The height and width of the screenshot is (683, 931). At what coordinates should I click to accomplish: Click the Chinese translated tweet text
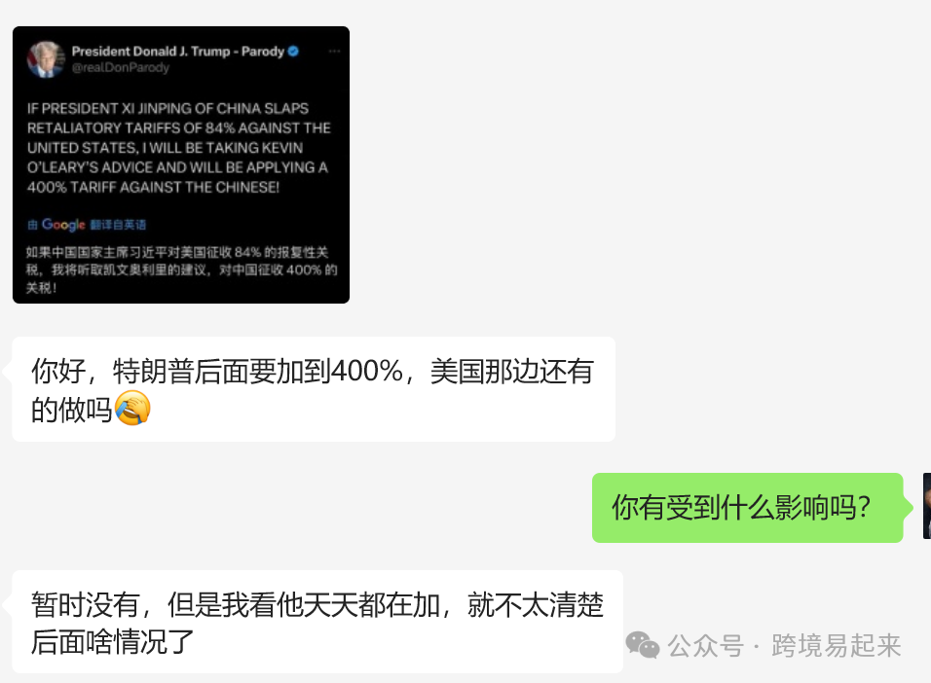tap(181, 270)
